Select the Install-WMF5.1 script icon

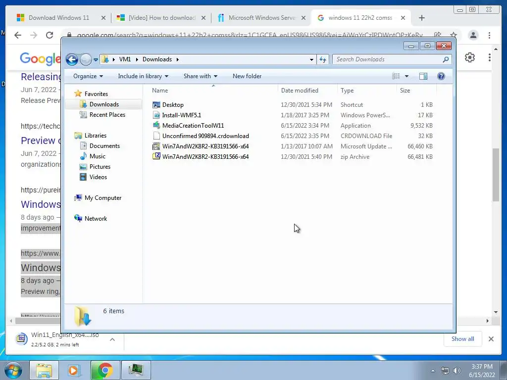156,115
